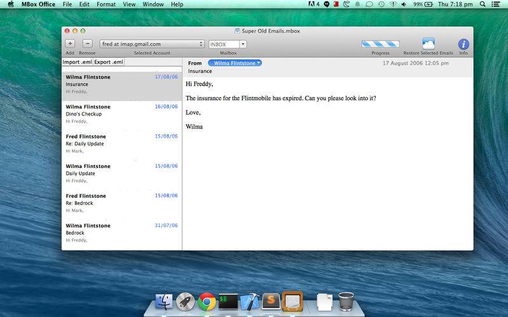508x317 pixels.
Task: Open Launchpad rocket icon in dock
Action: tap(185, 302)
